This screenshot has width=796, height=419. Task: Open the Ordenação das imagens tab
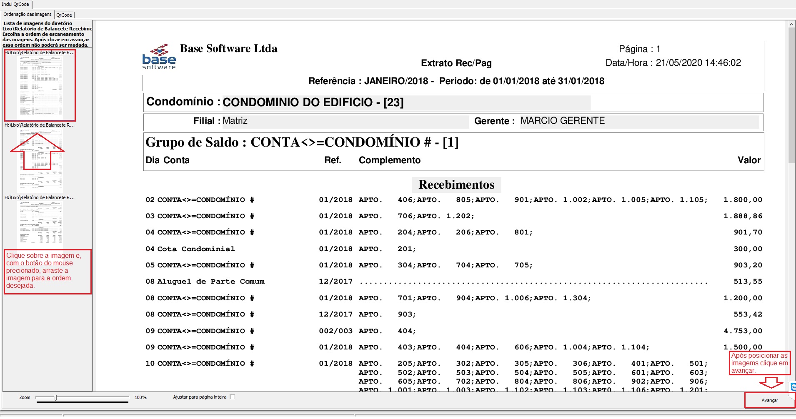pos(28,14)
